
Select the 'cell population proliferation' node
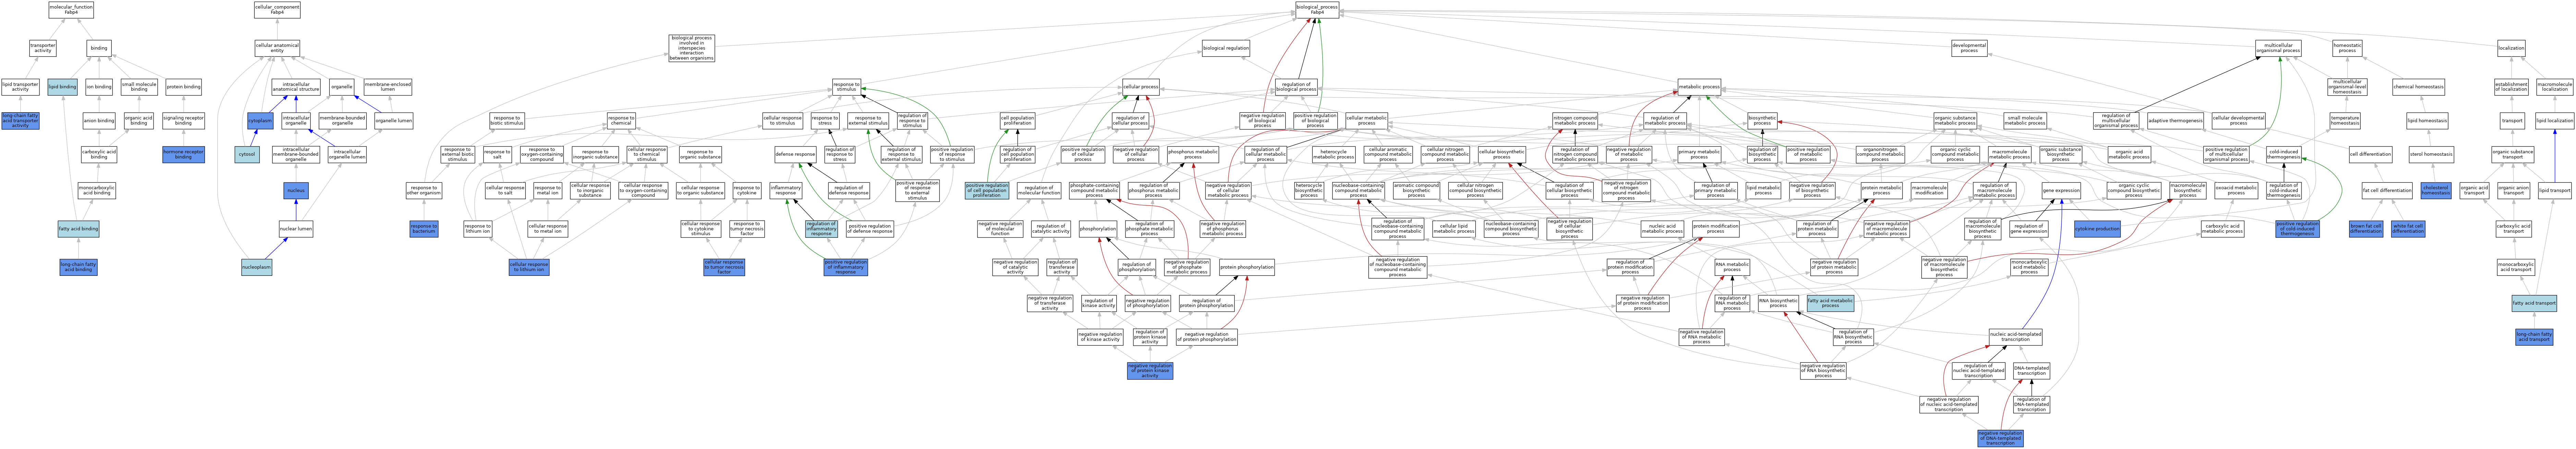[1018, 121]
